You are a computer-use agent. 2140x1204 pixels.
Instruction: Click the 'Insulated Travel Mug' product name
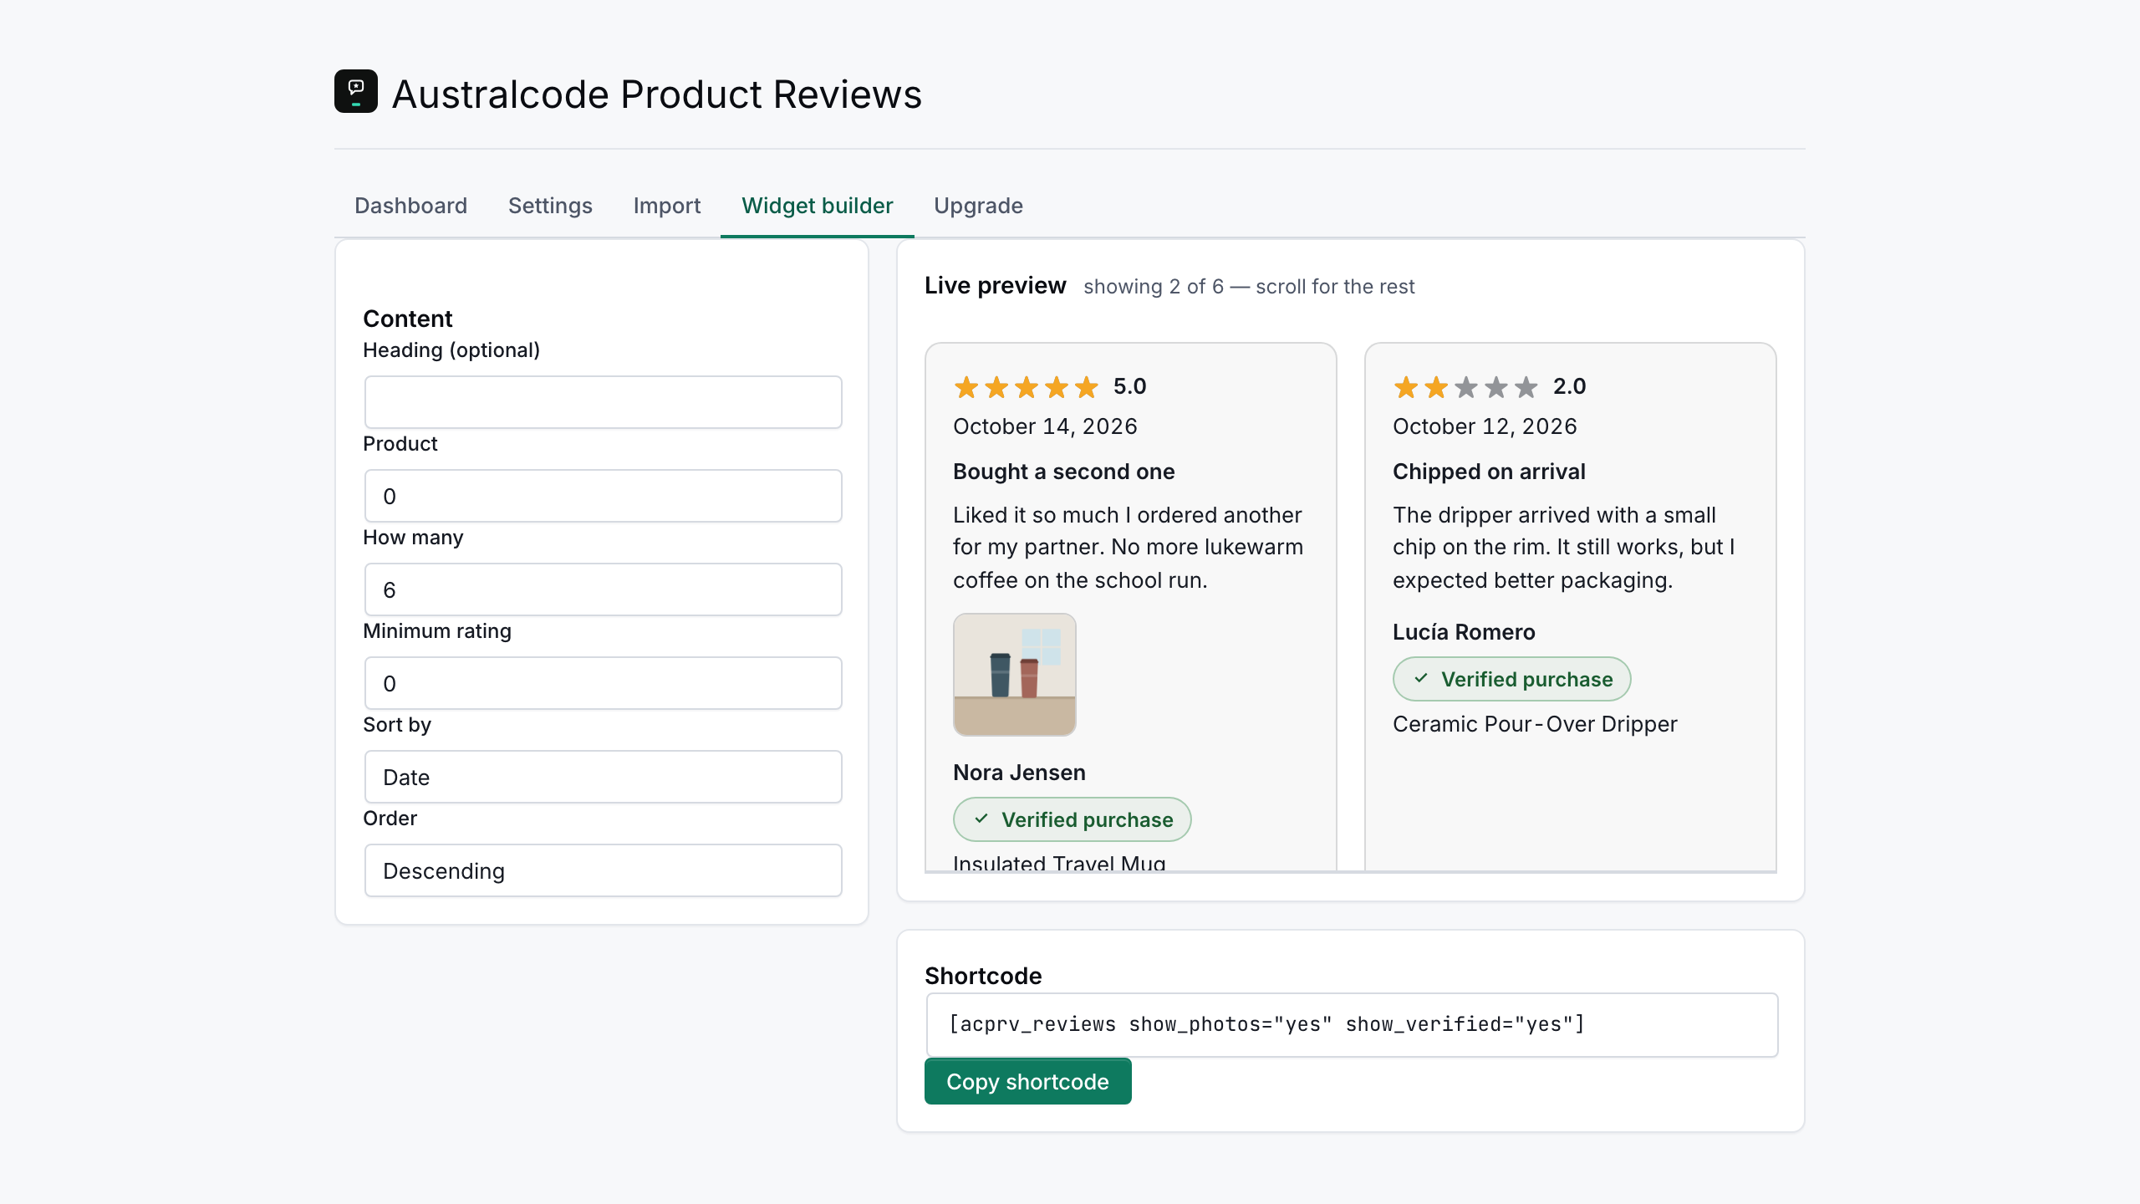tap(1059, 862)
